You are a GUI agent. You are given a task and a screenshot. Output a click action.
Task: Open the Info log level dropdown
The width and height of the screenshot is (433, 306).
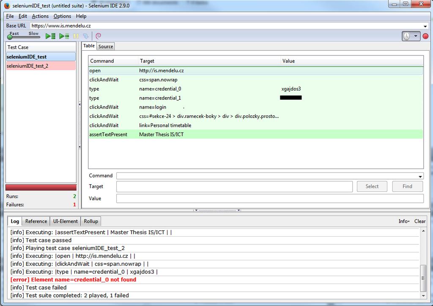tap(404, 221)
